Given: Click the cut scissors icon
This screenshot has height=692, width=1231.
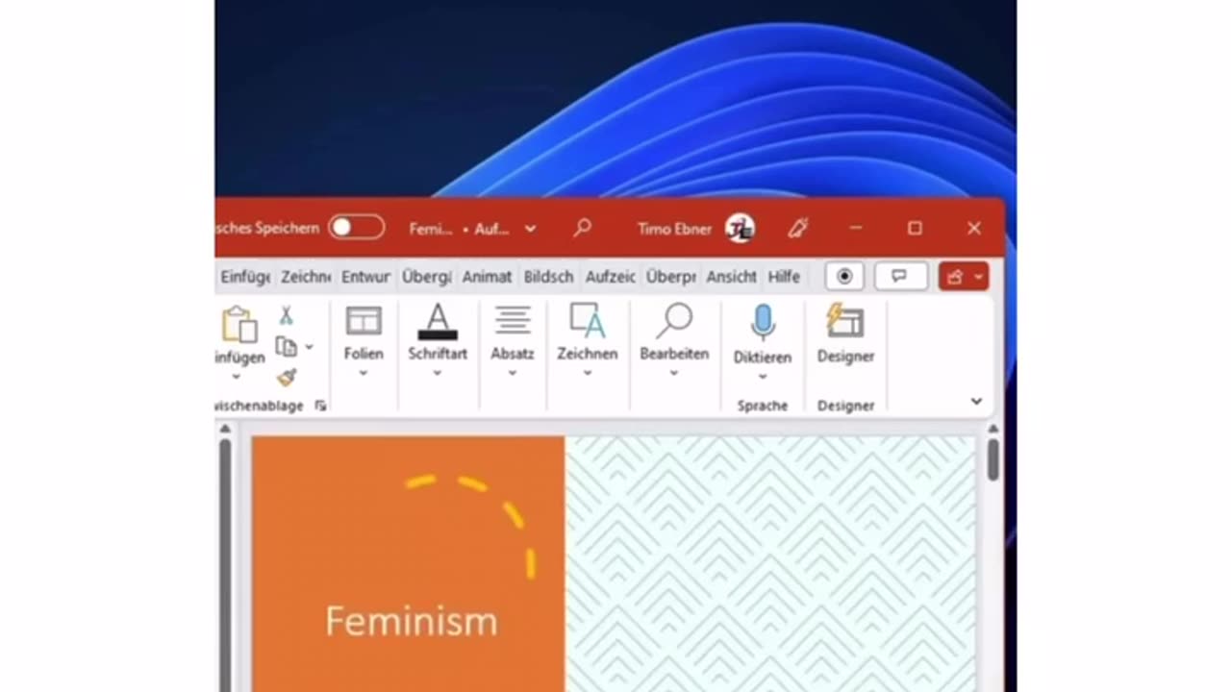Looking at the screenshot, I should [x=286, y=315].
